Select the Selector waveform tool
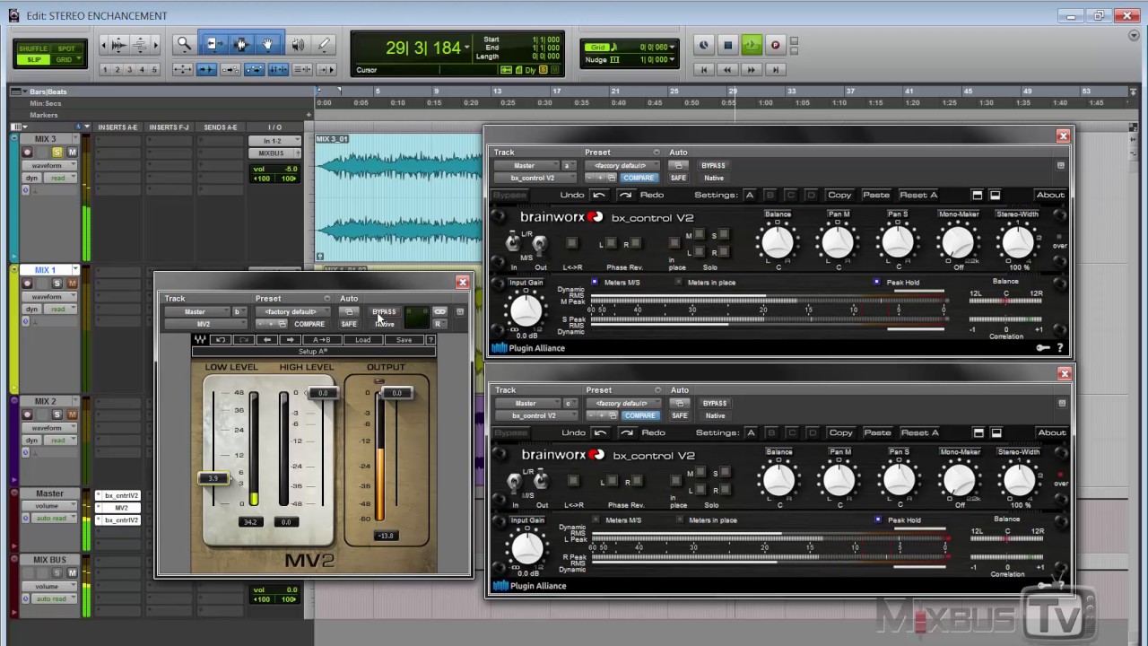Screen dimensions: 1148x646 240,44
